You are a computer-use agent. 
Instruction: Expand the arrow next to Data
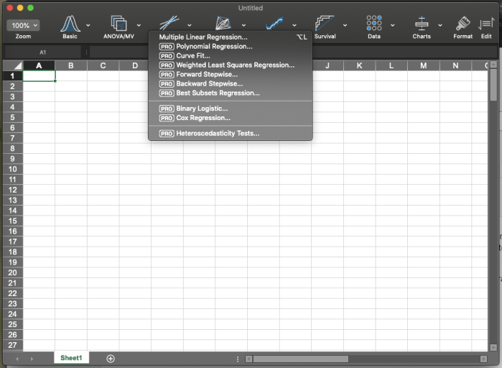point(392,25)
